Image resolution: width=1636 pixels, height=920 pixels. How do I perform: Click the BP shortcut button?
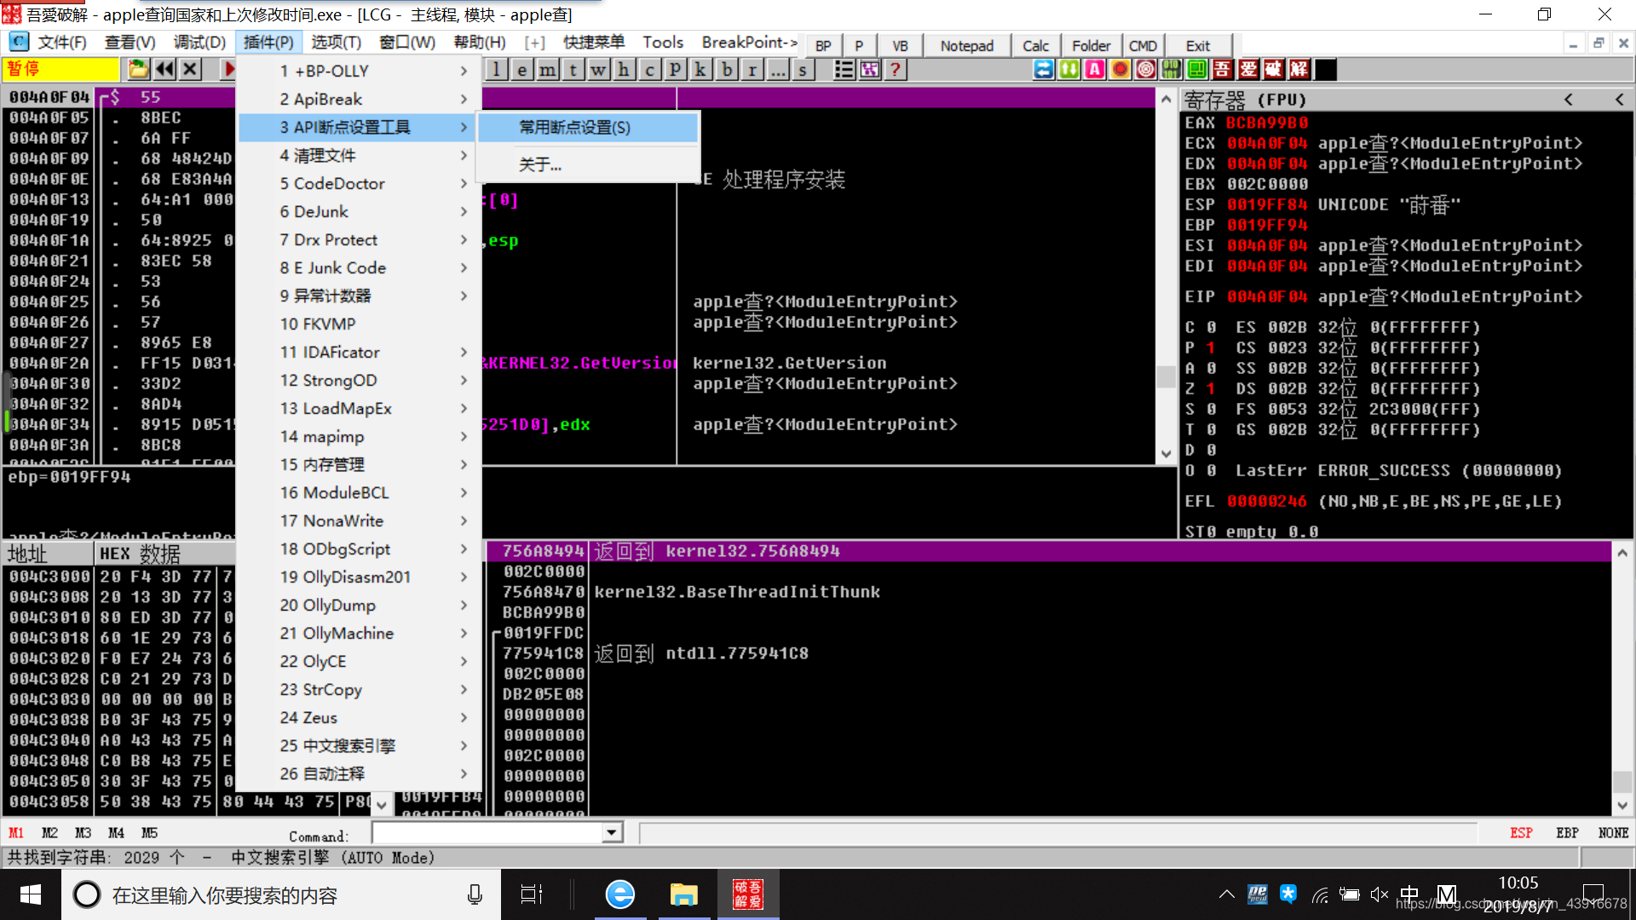point(823,46)
